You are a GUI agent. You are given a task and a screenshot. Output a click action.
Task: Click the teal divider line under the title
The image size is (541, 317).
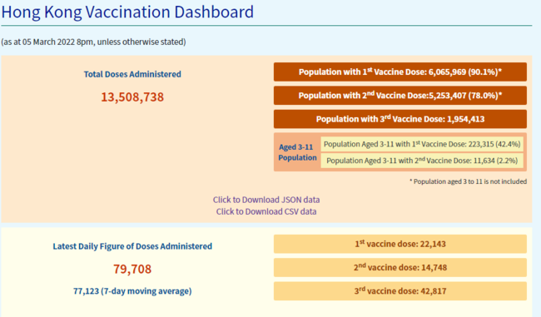click(x=266, y=25)
